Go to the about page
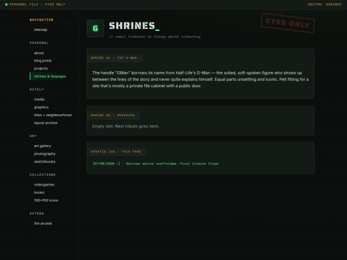The height and width of the screenshot is (260, 347). 39,53
